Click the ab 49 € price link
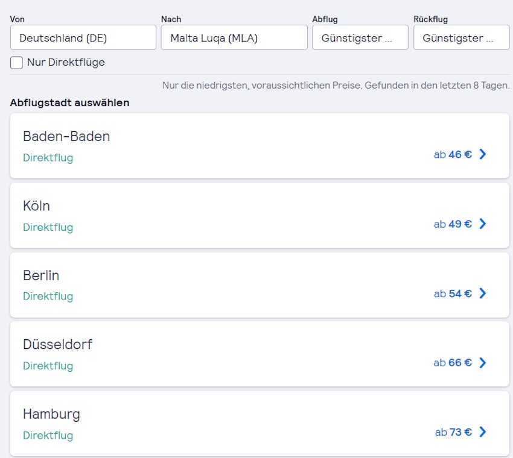Viewport: 513px width, 458px height. click(x=453, y=224)
